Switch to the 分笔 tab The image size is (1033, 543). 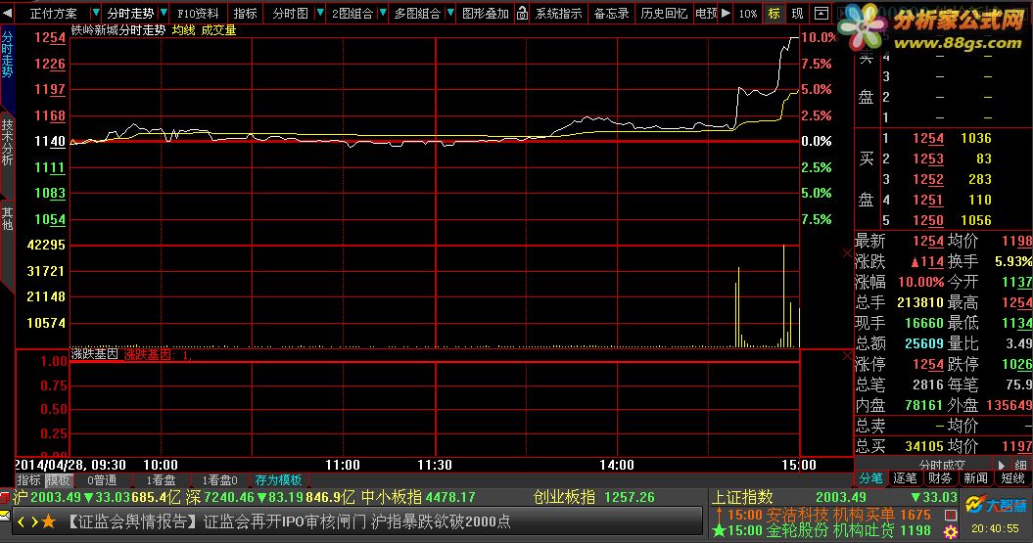[870, 478]
